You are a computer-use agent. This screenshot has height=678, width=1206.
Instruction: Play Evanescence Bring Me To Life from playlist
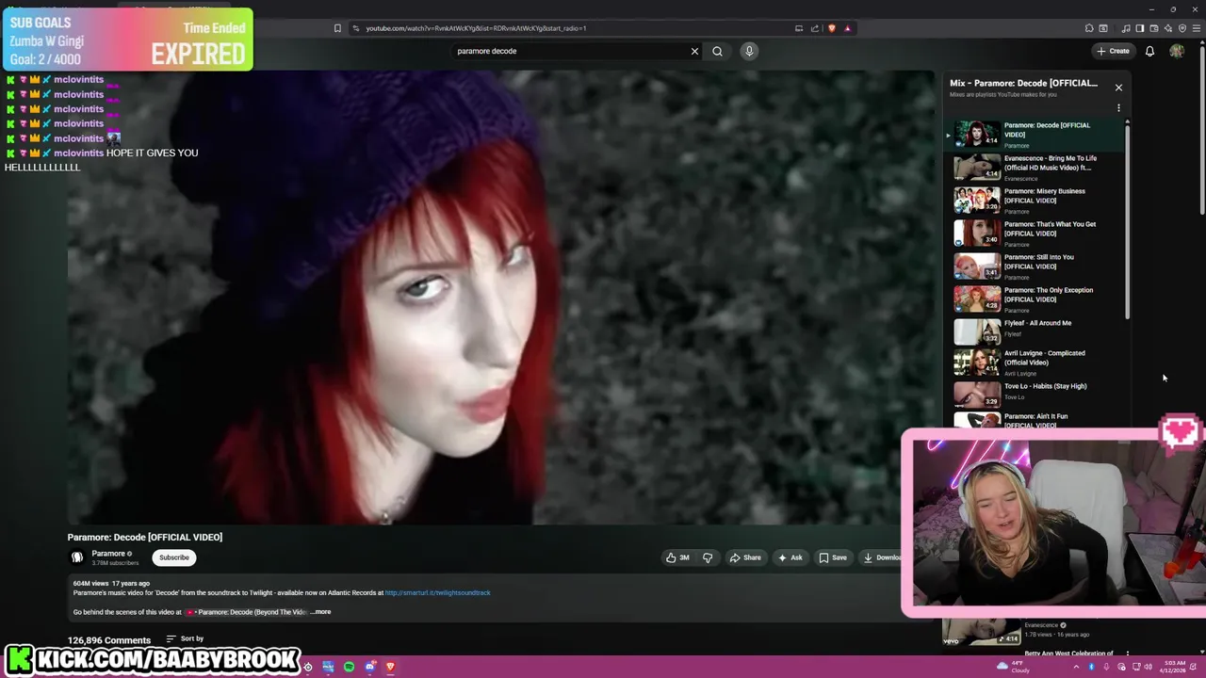(1035, 168)
